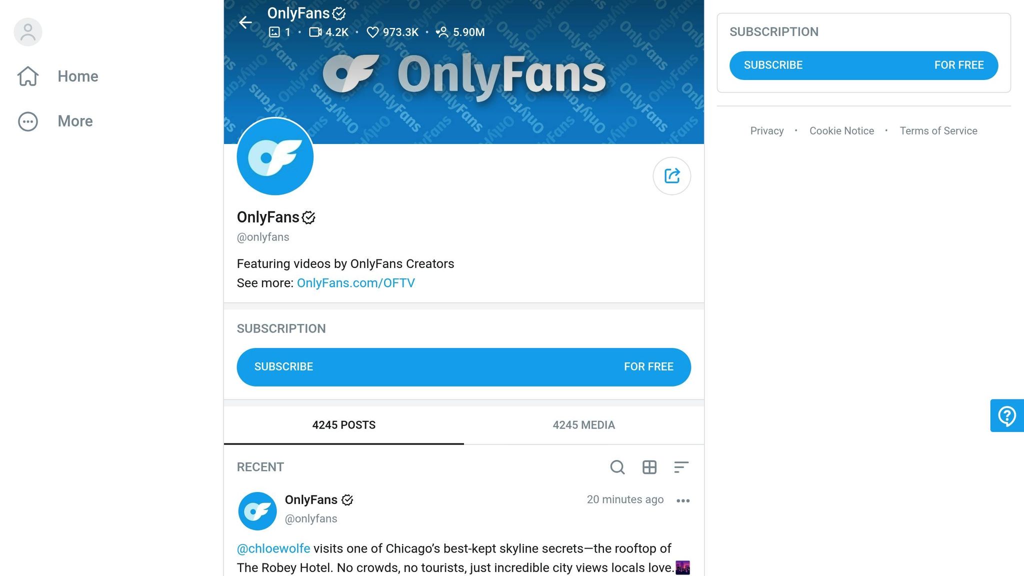Image resolution: width=1024 pixels, height=576 pixels.
Task: Subscribe for free using the sidebar button
Action: tap(863, 65)
